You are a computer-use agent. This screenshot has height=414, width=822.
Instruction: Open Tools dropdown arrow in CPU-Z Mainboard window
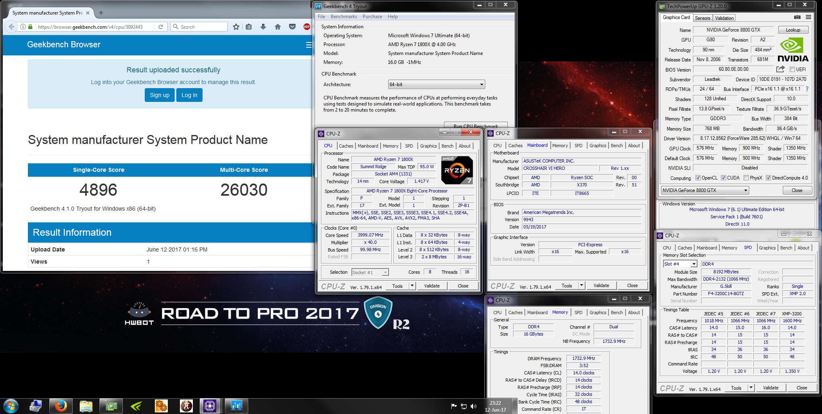[581, 285]
